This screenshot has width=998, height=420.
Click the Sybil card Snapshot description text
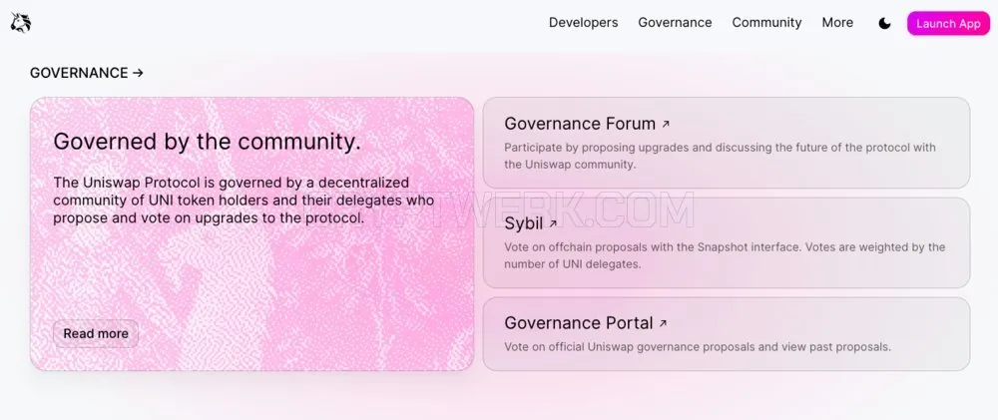click(x=725, y=255)
